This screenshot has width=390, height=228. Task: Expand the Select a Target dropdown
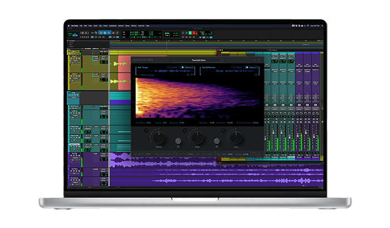tap(147, 75)
